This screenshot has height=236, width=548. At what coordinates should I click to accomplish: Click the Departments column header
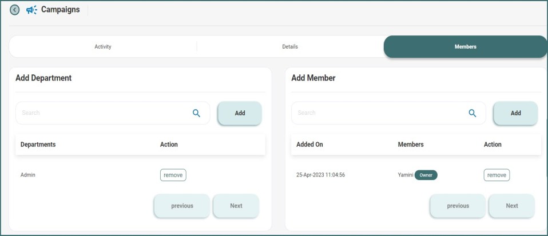coord(38,145)
